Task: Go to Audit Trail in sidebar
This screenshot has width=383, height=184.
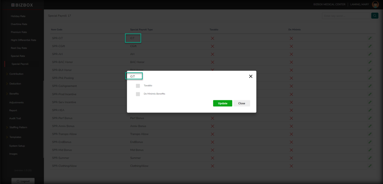Action: [15, 118]
